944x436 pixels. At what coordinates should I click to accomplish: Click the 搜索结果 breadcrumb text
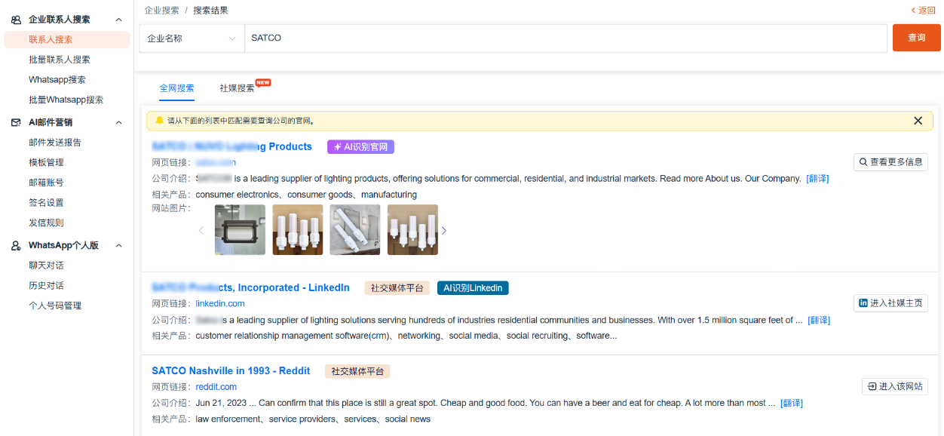coord(210,11)
